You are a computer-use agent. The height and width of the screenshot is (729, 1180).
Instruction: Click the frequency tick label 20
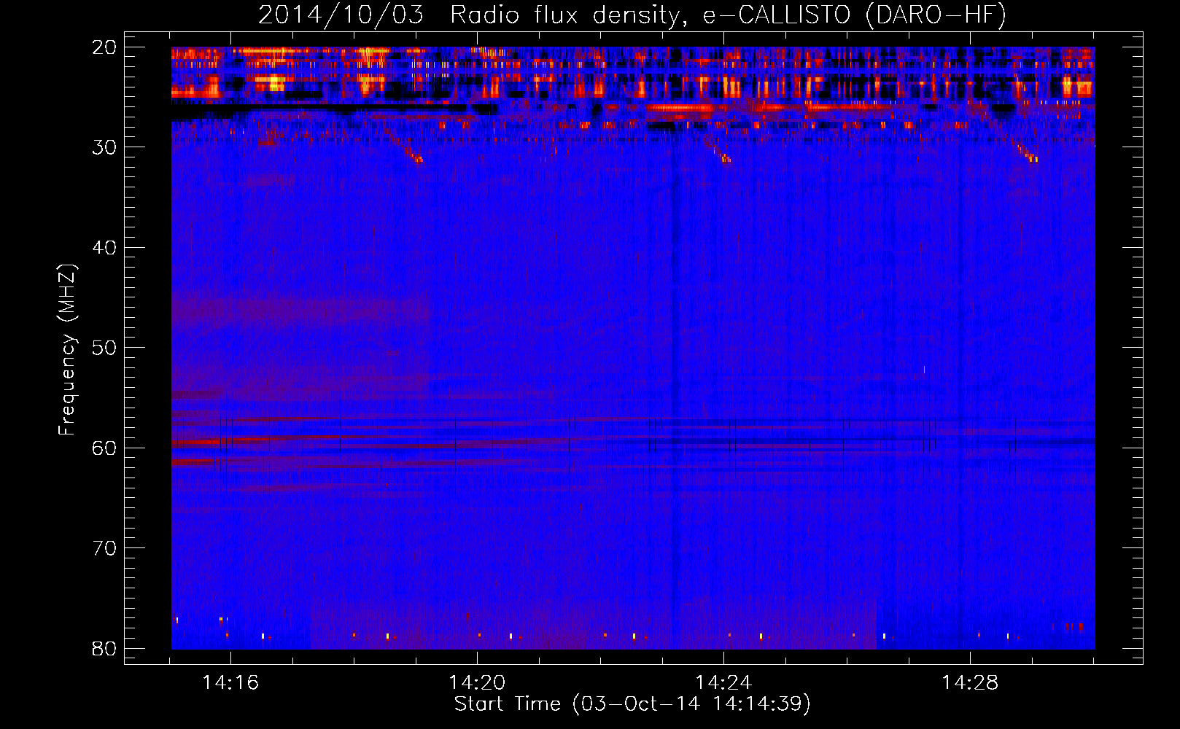tap(104, 47)
